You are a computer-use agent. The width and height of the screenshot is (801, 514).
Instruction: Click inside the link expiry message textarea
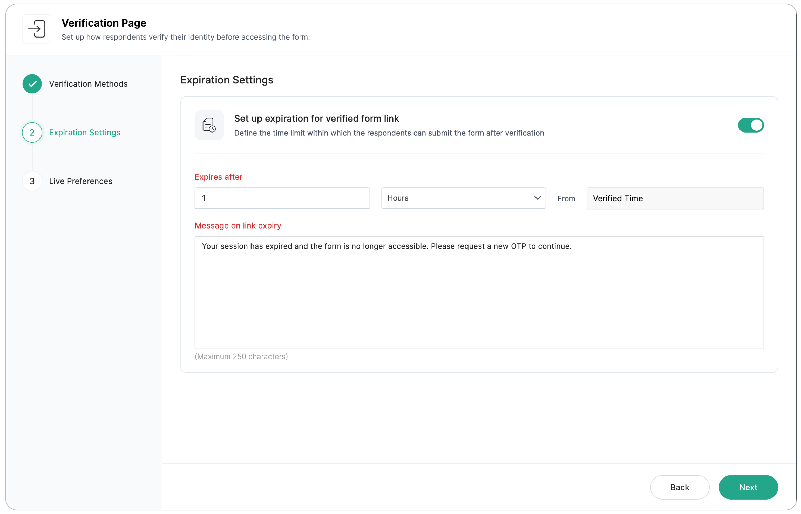(x=479, y=293)
